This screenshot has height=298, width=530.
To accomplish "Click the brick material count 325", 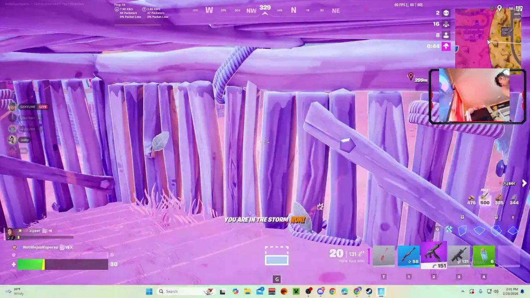I will point(499,200).
